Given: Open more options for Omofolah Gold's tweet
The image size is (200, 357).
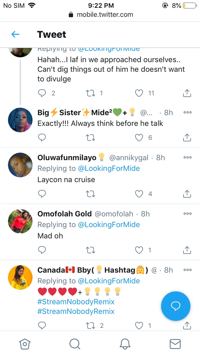Looking at the screenshot, I should [187, 214].
